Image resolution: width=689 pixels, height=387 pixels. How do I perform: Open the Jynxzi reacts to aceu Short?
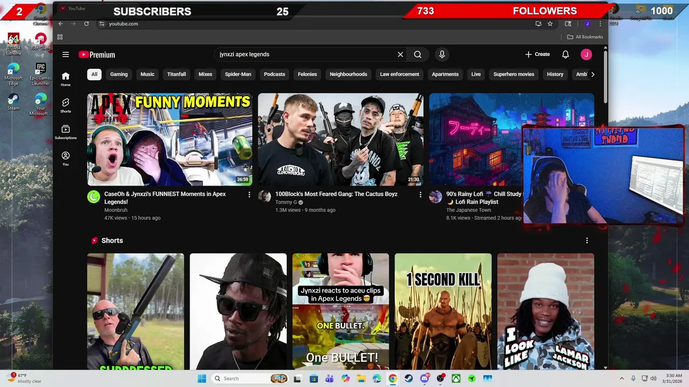(341, 312)
